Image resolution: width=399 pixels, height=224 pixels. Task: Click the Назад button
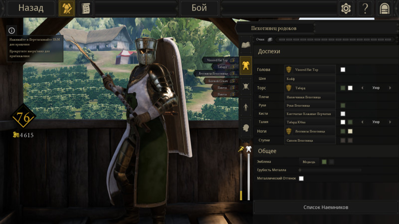[x=31, y=8]
